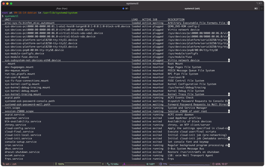The width and height of the screenshot is (265, 167).
Task: Click the ACTIVE column header
Action: (147, 19)
